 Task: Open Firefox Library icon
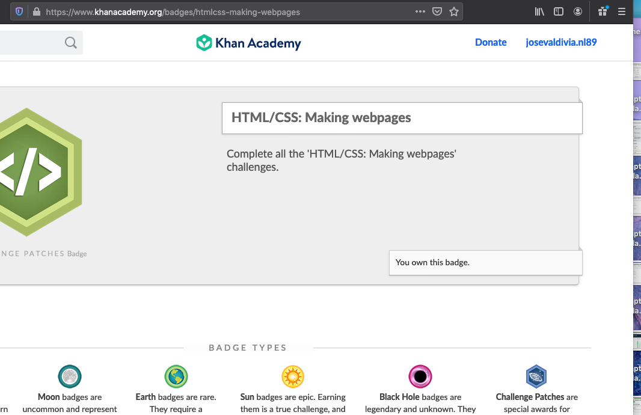(539, 11)
